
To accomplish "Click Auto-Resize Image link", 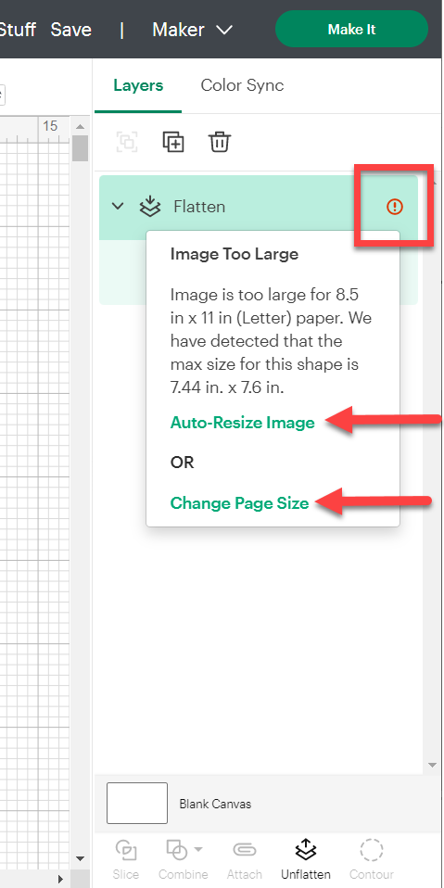I will point(242,423).
